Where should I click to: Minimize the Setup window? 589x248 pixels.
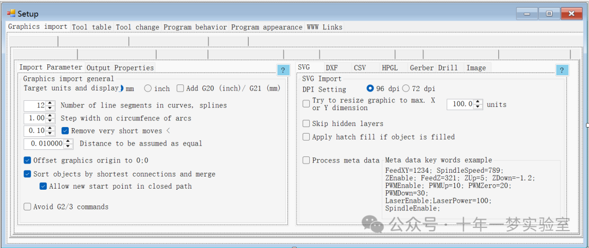point(527,14)
